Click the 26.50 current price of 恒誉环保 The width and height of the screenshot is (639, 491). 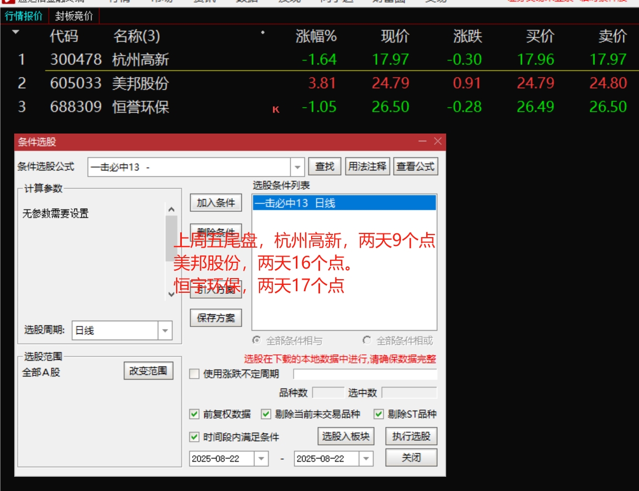[x=390, y=107]
